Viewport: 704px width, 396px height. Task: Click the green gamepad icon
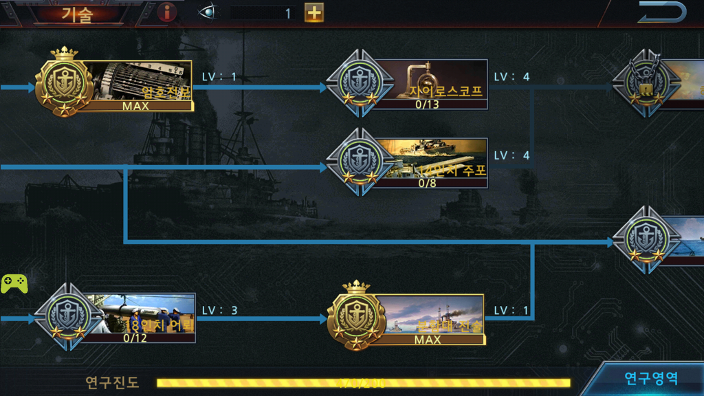[x=14, y=284]
